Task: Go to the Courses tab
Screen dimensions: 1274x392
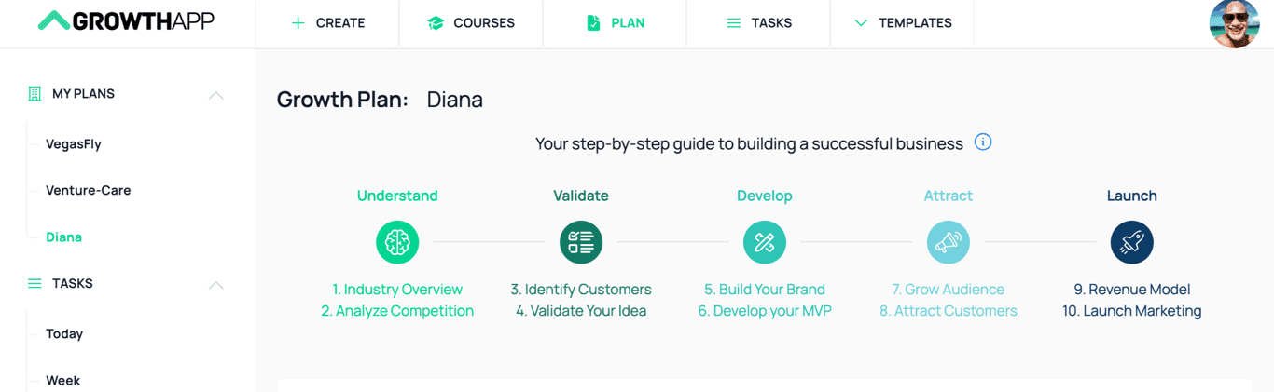Action: click(x=471, y=23)
